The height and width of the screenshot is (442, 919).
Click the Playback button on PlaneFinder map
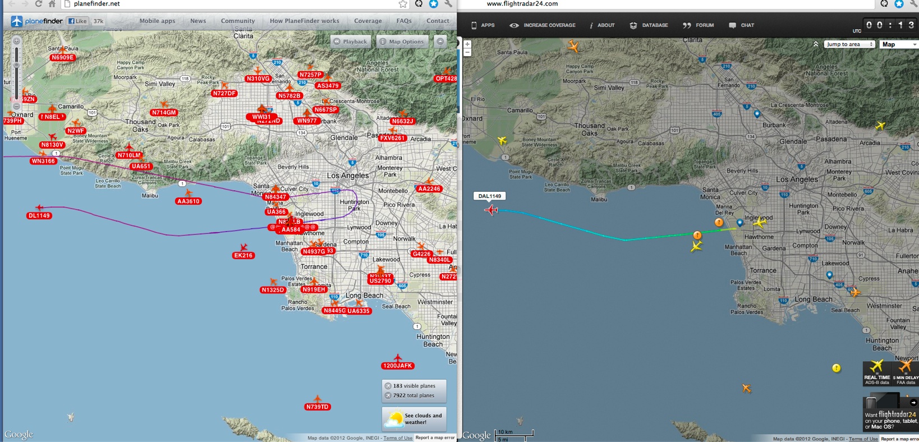pyautogui.click(x=351, y=42)
